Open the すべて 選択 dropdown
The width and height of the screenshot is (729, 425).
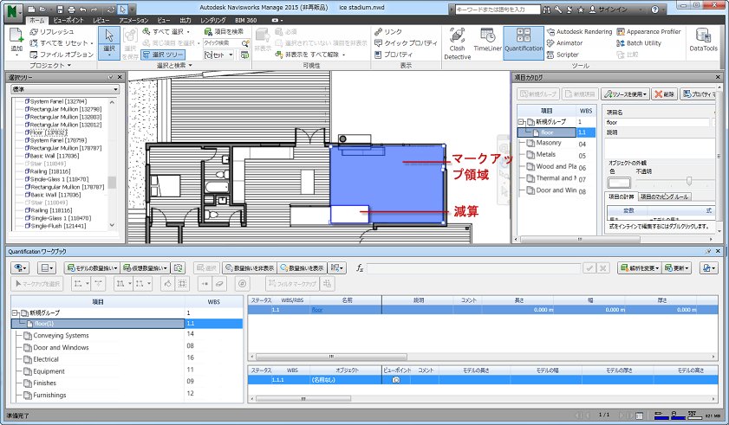click(x=166, y=31)
